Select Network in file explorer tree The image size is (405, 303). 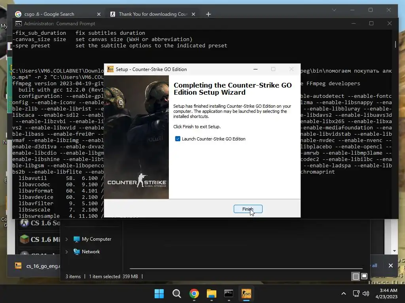tap(91, 252)
